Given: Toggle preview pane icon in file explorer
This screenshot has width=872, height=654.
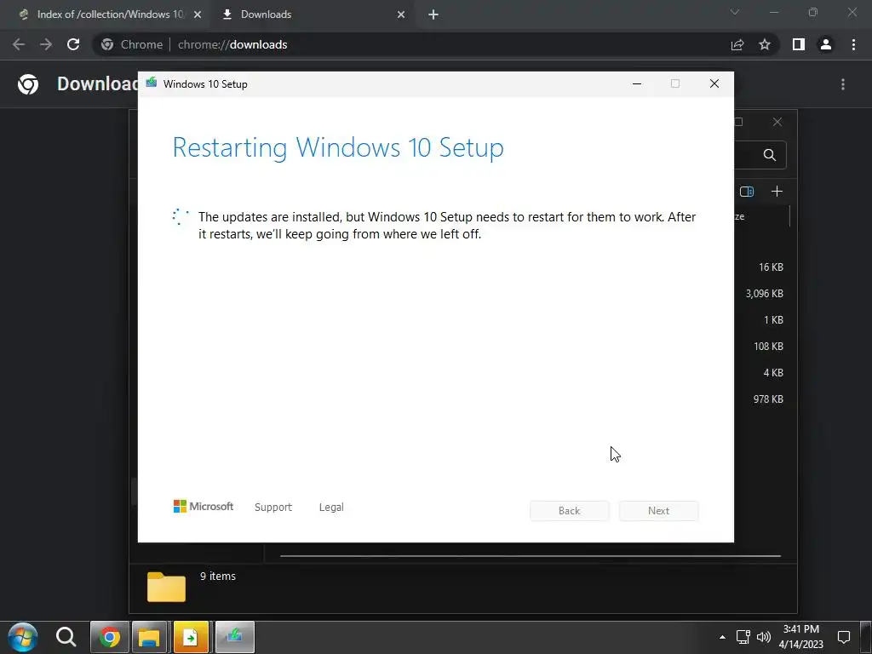Looking at the screenshot, I should click(x=747, y=192).
